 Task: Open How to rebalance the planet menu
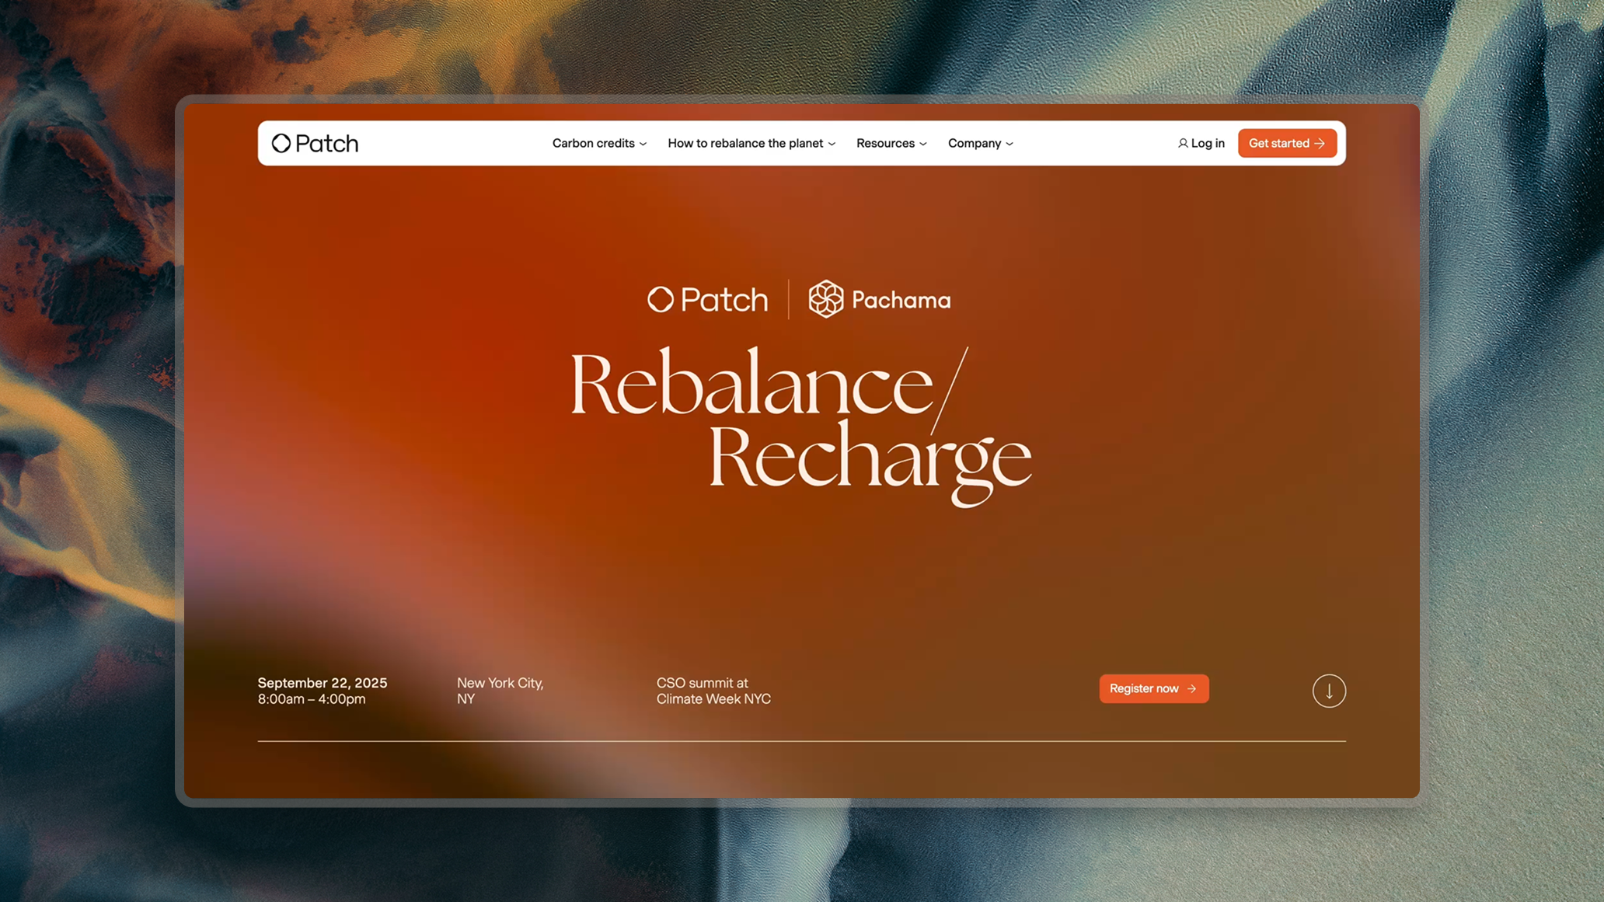point(751,143)
